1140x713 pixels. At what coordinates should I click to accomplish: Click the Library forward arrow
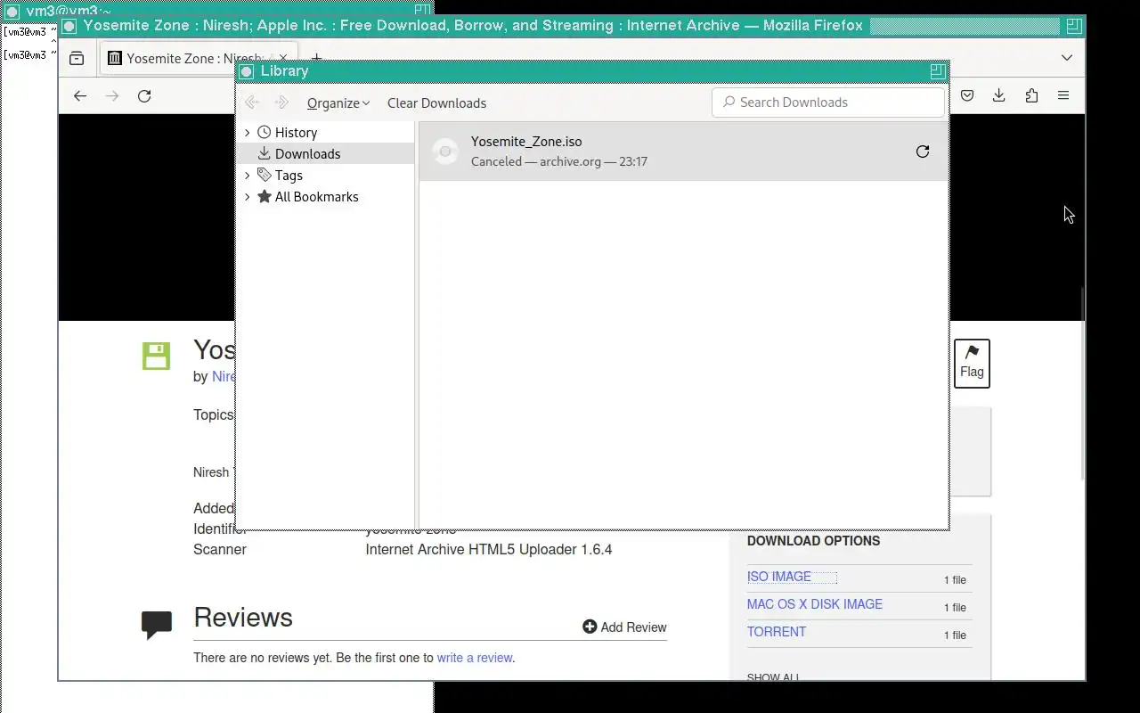(281, 102)
